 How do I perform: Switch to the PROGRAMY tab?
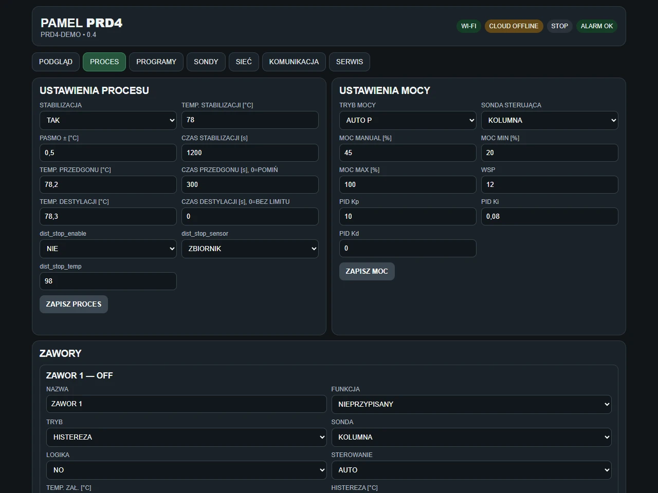pos(156,62)
